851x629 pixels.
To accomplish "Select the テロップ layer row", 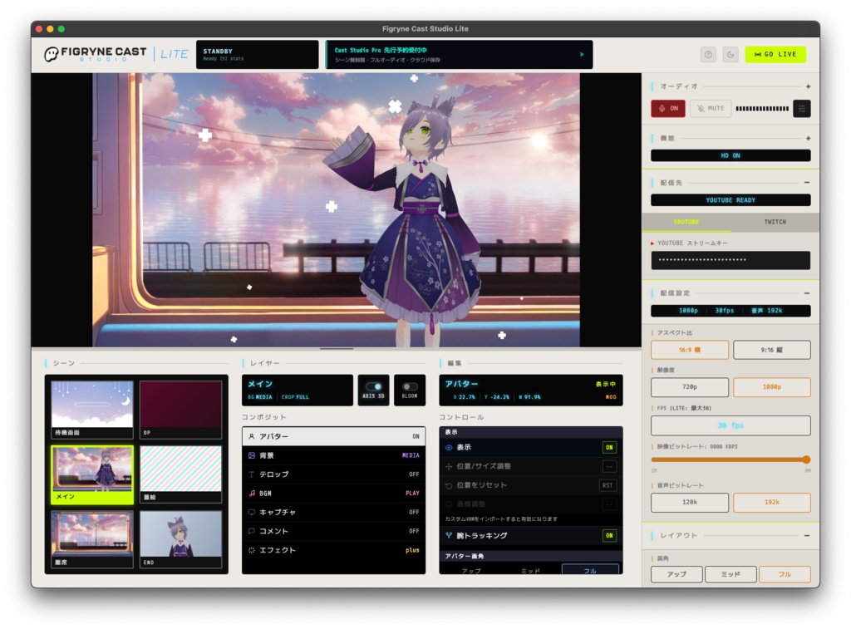I will (x=334, y=474).
